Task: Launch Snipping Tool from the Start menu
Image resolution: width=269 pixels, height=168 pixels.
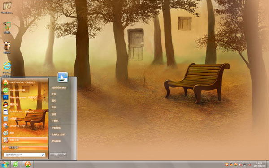Action: (x=25, y=125)
